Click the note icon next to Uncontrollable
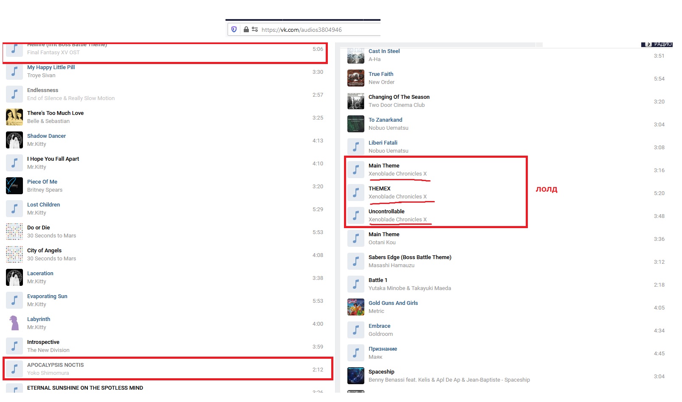 [x=356, y=216]
